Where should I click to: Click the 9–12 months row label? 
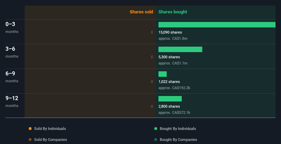point(12,101)
